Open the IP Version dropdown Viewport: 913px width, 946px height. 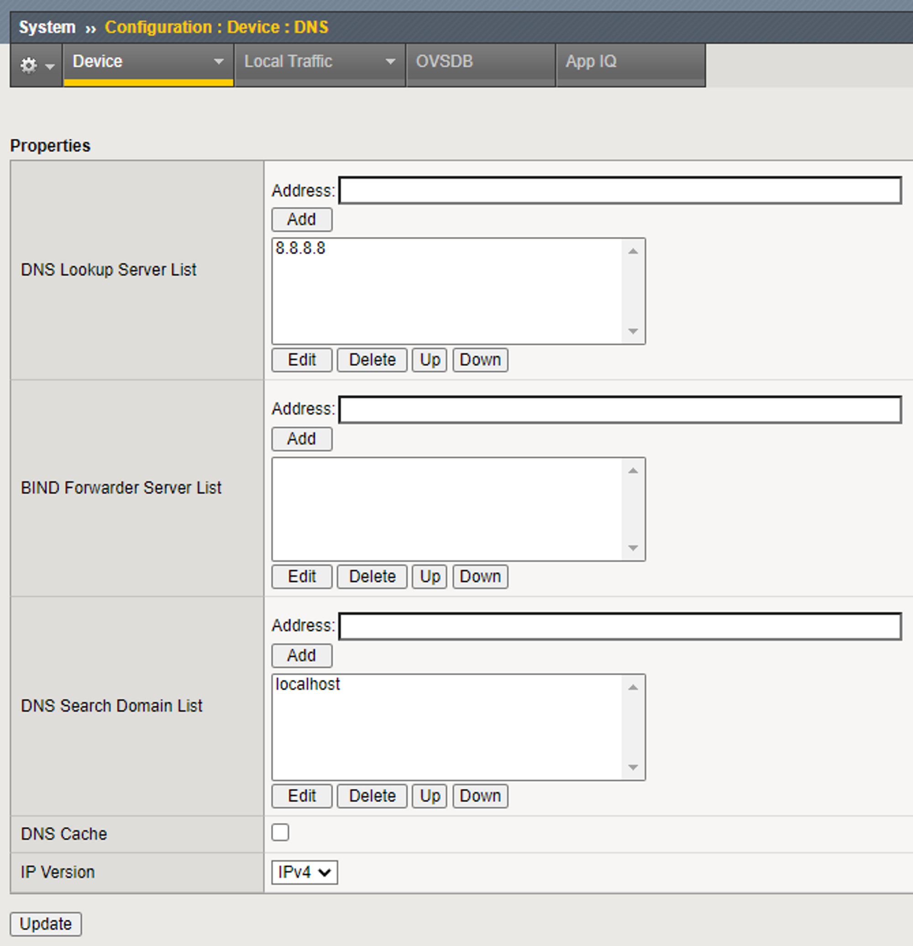pyautogui.click(x=304, y=872)
